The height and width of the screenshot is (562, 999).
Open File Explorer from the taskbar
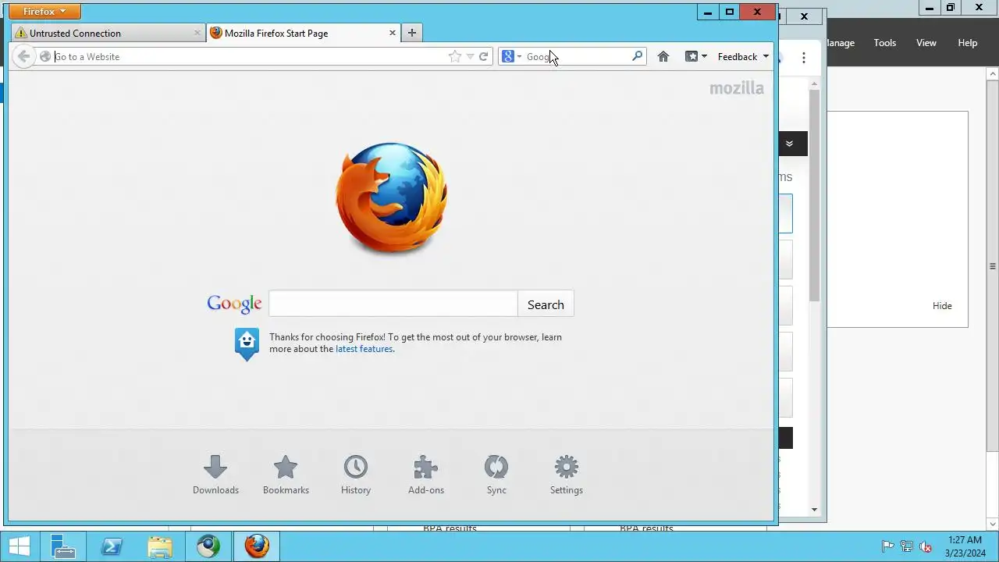click(160, 546)
